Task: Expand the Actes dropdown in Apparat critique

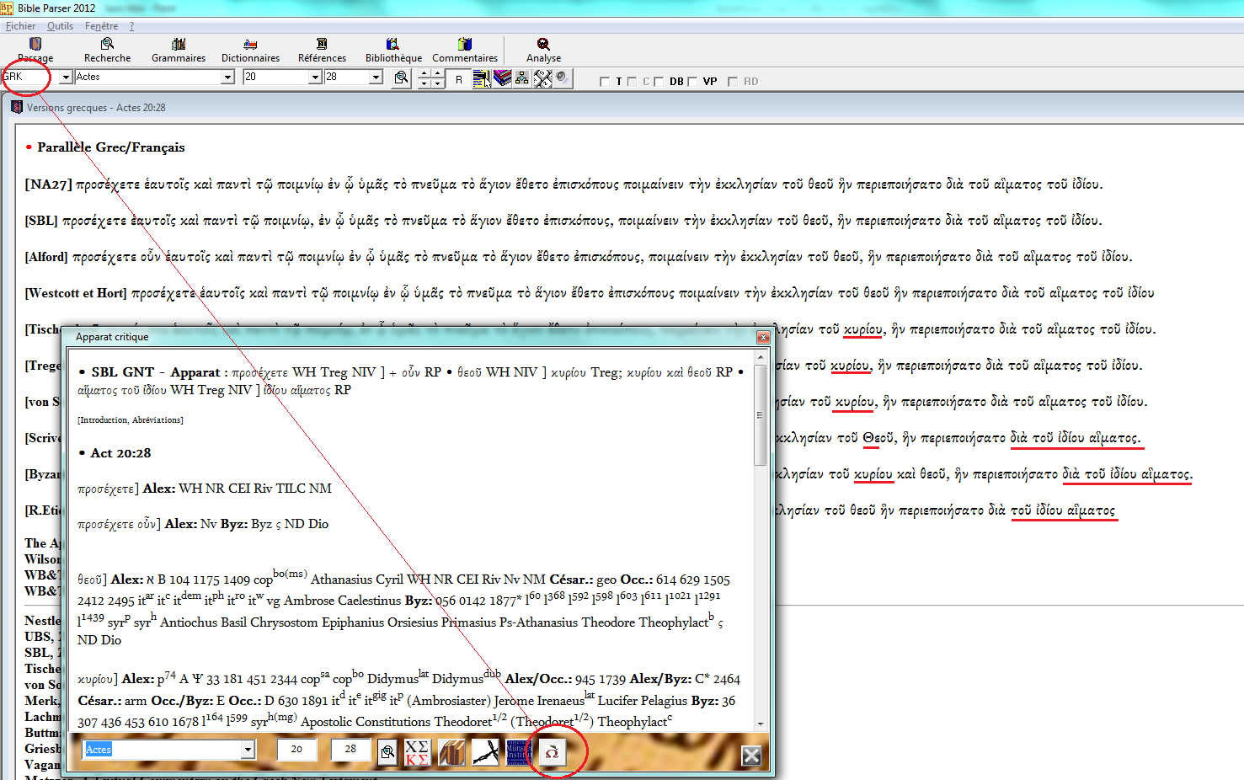Action: 248,750
